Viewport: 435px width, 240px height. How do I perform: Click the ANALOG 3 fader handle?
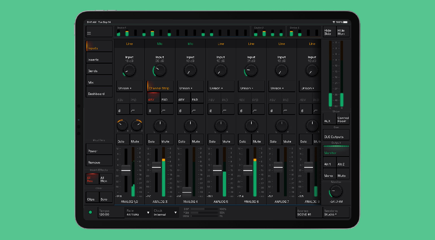point(156,167)
